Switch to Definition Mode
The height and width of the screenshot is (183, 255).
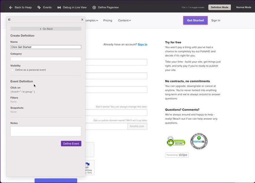pyautogui.click(x=220, y=7)
